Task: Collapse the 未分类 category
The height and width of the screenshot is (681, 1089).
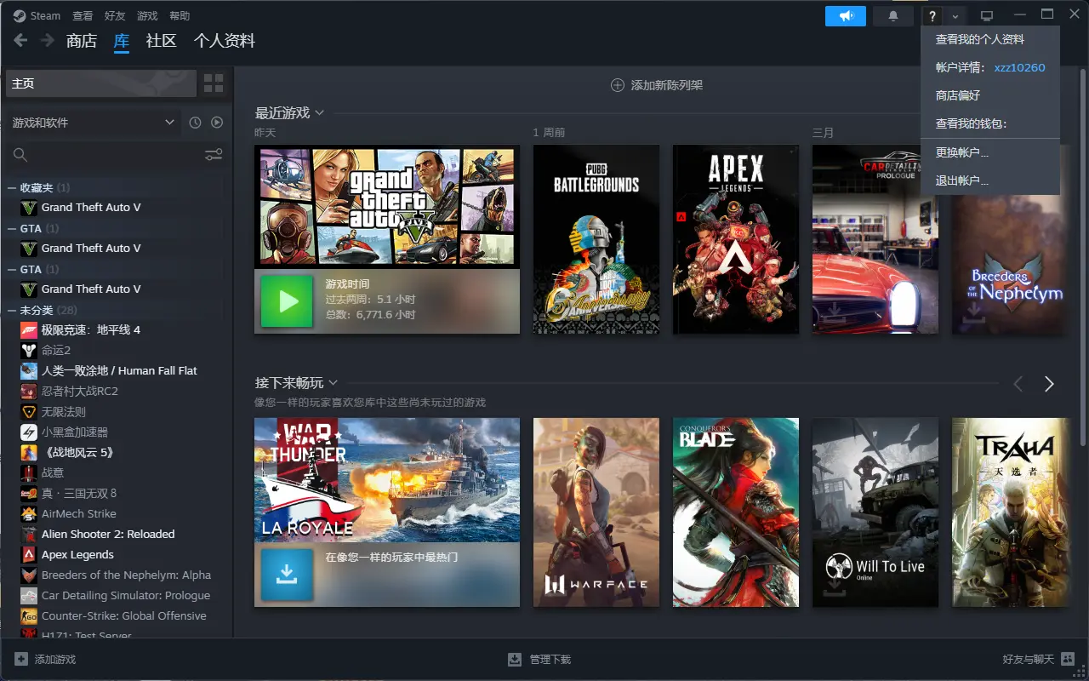Action: 12,310
